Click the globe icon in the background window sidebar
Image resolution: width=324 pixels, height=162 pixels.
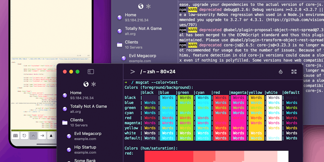click(x=141, y=6)
